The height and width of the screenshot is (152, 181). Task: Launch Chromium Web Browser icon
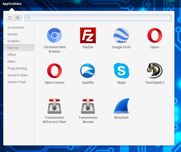click(54, 35)
